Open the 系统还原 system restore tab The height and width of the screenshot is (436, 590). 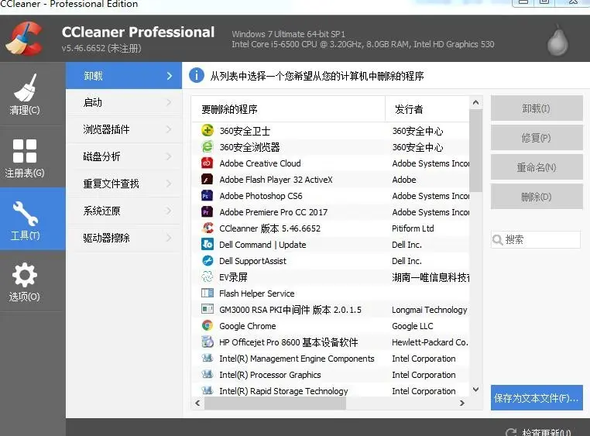tap(124, 211)
